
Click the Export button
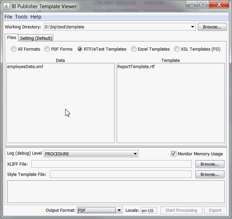pyautogui.click(x=215, y=210)
